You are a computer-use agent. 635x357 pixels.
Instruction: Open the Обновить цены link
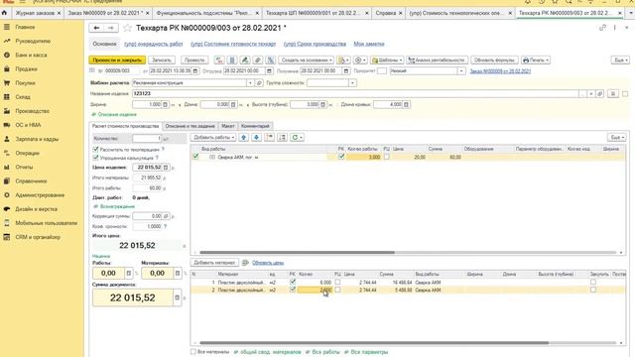268,263
